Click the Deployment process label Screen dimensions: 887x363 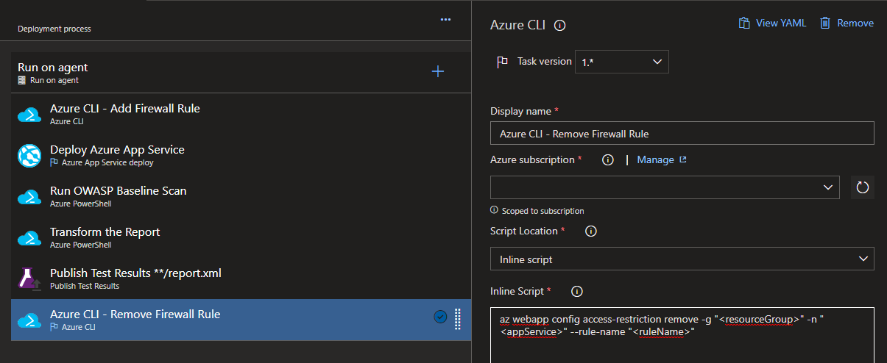click(54, 29)
